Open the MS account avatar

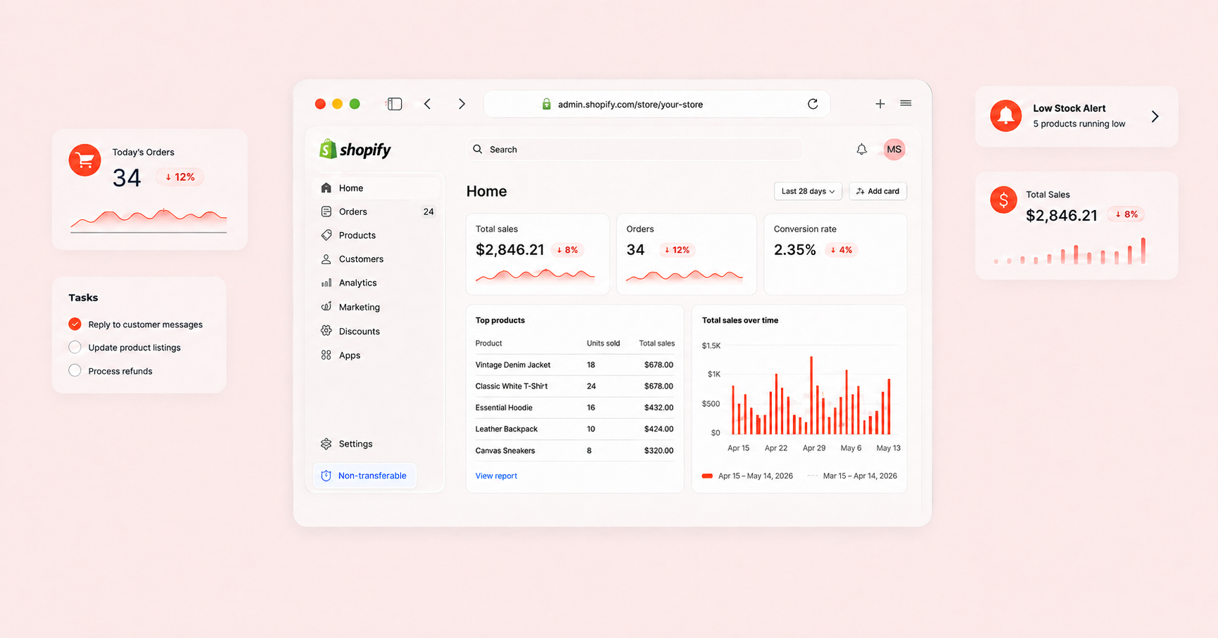point(894,149)
